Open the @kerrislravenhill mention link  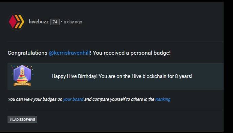point(69,53)
